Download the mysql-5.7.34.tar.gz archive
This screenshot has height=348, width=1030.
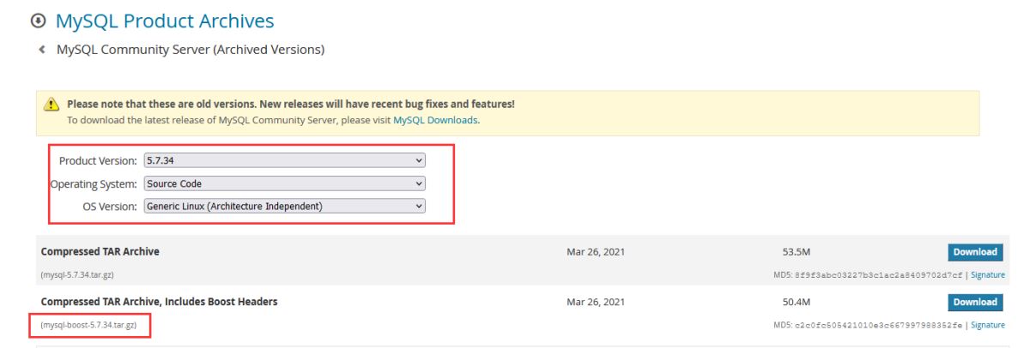click(975, 252)
